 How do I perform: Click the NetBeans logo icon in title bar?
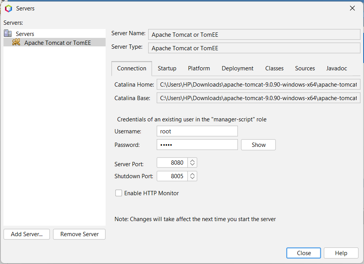pyautogui.click(x=9, y=8)
